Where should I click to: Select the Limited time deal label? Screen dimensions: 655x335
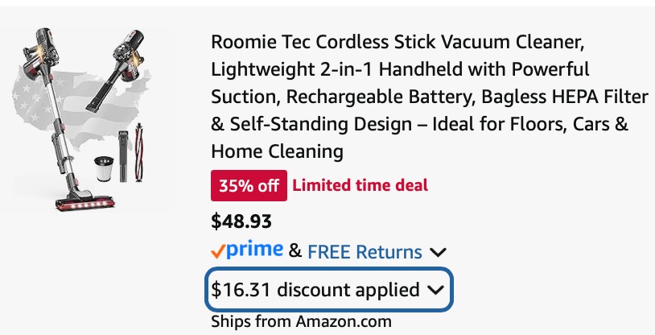point(360,185)
